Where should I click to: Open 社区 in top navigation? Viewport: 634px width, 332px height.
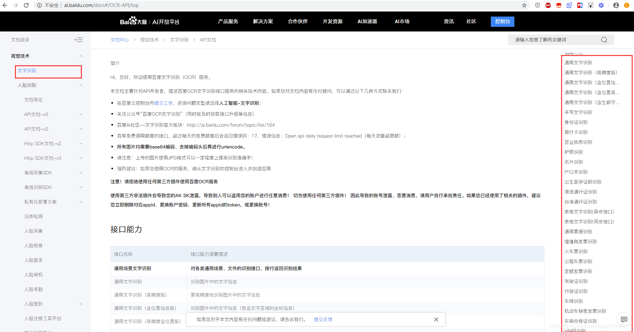471,21
